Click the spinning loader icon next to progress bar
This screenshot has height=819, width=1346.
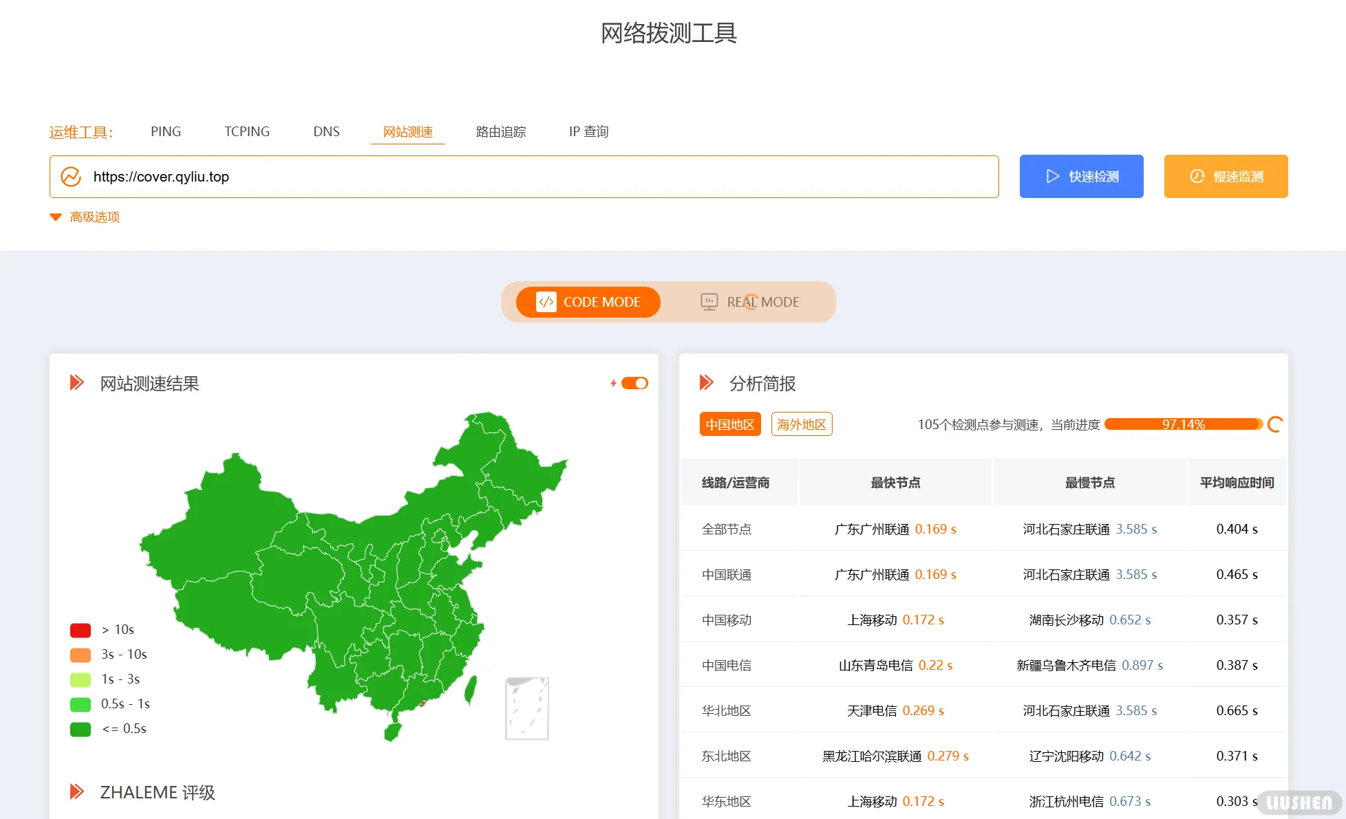pos(1274,424)
